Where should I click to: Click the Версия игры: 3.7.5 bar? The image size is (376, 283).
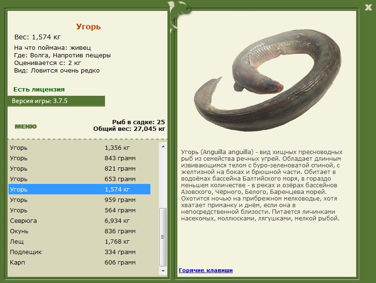pos(56,101)
